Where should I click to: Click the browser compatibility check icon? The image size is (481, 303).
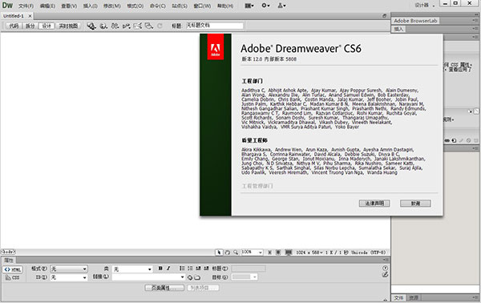[137, 26]
